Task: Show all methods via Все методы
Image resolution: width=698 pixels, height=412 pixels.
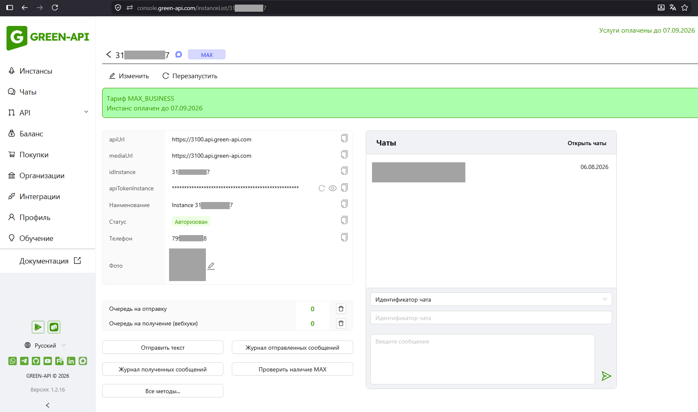Action: (x=163, y=391)
